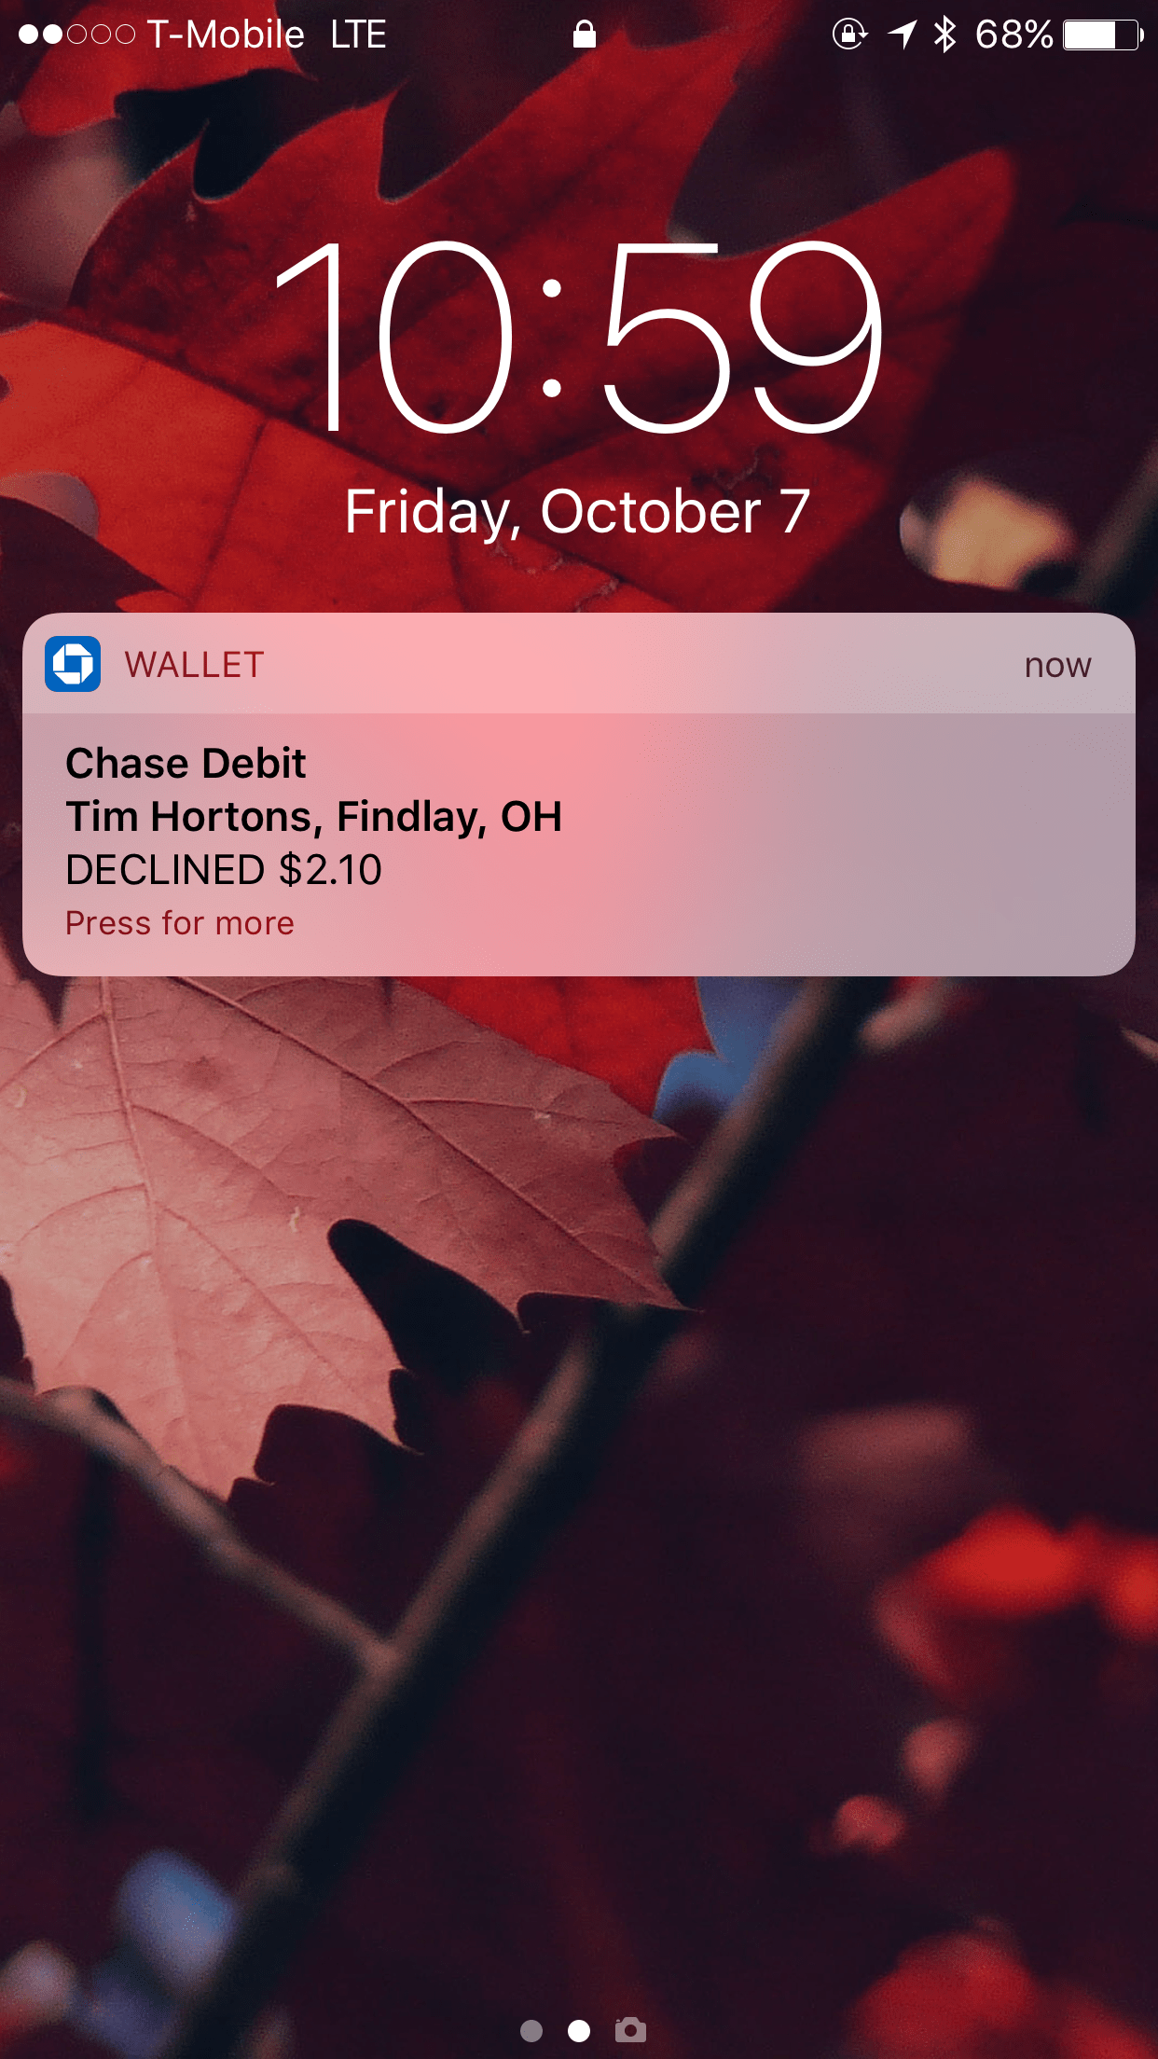
Task: Tap the 10:59 clock display
Action: click(578, 338)
